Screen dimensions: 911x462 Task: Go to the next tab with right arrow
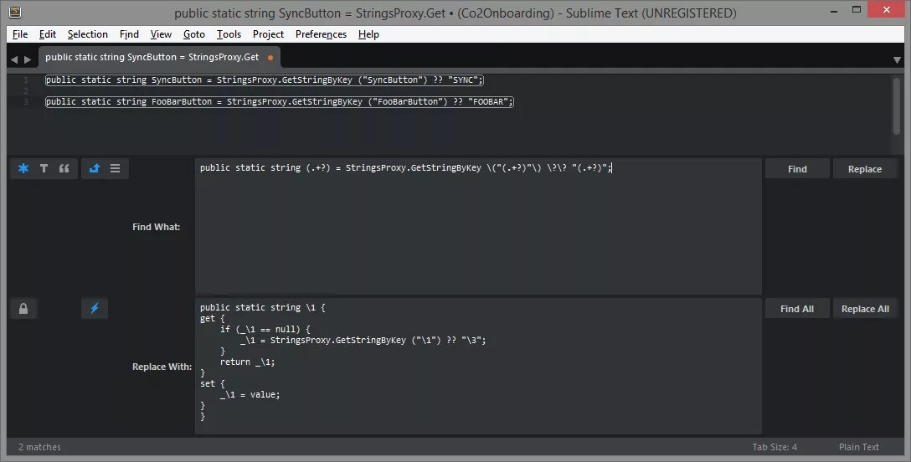coord(28,59)
